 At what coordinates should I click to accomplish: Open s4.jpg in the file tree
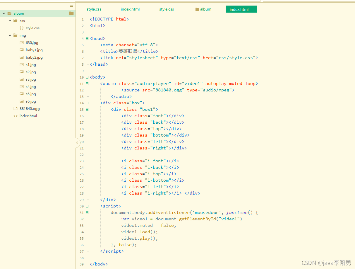tap(31, 86)
